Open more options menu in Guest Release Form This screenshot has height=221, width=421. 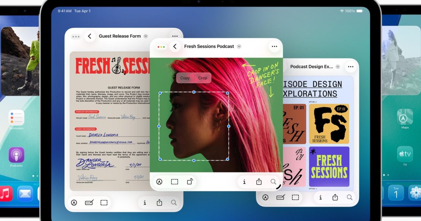point(175,36)
